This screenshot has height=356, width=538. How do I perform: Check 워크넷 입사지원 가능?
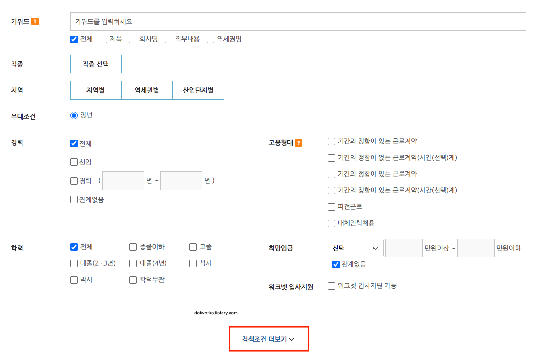tap(331, 286)
